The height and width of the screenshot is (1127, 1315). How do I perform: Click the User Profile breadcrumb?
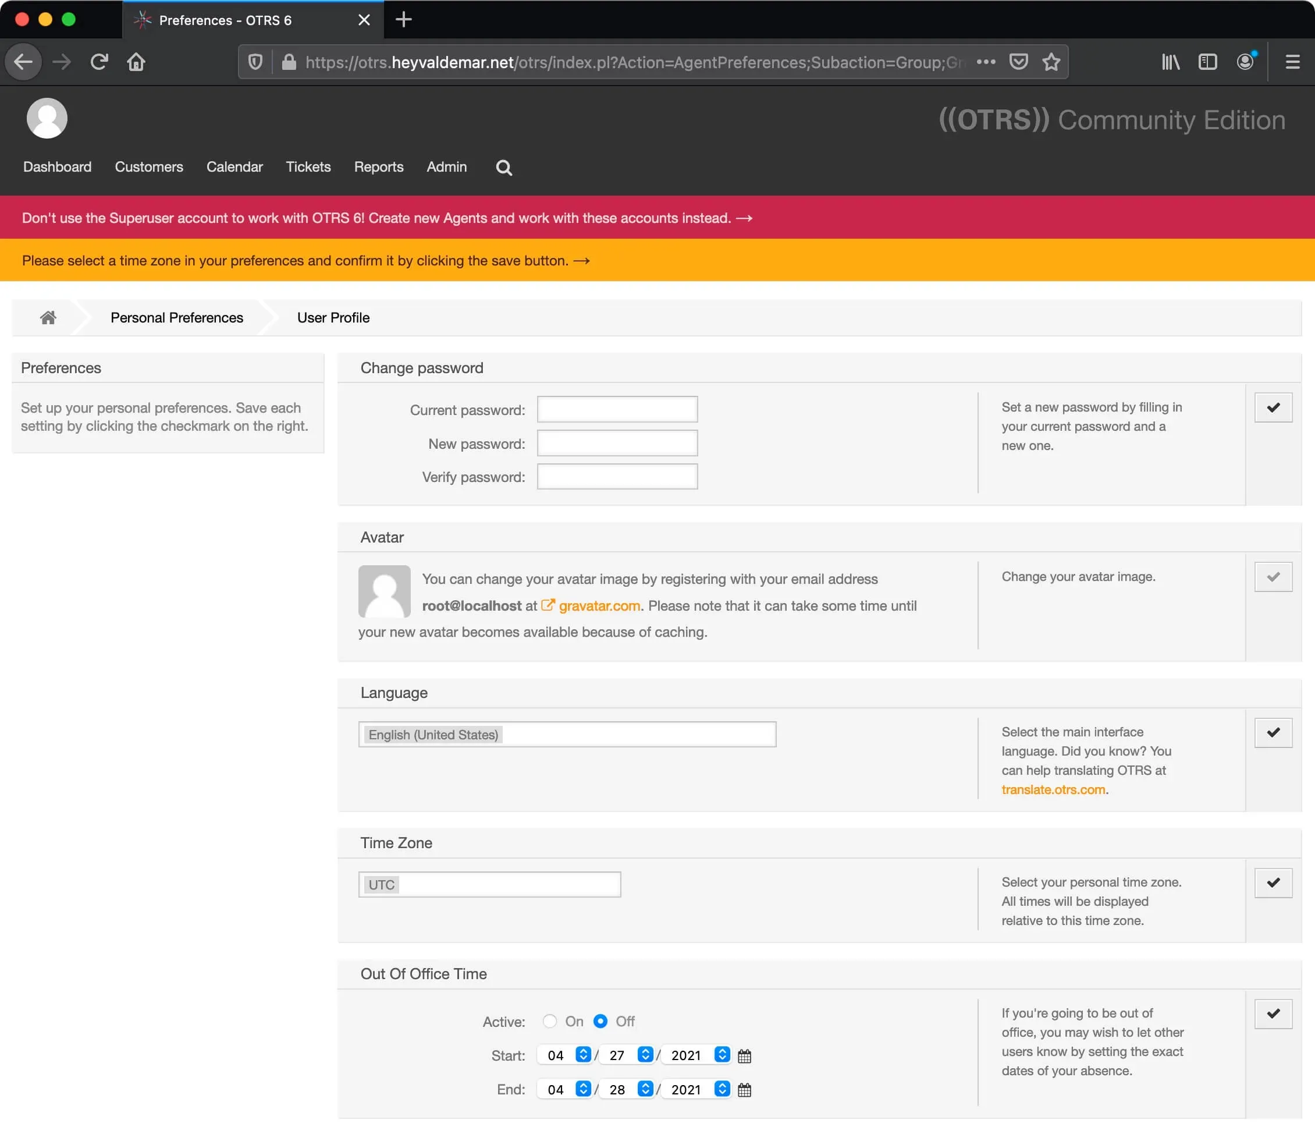pyautogui.click(x=333, y=317)
